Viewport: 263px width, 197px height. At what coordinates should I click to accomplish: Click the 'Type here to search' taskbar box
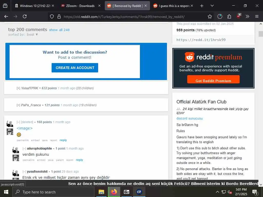(x=53, y=192)
